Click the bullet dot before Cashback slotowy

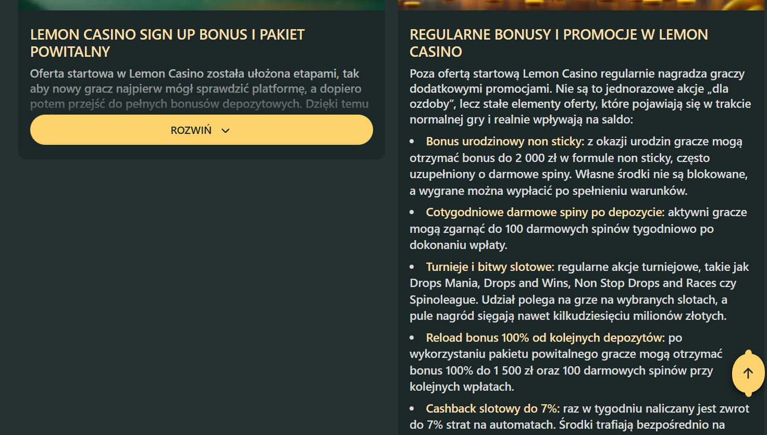(x=412, y=409)
